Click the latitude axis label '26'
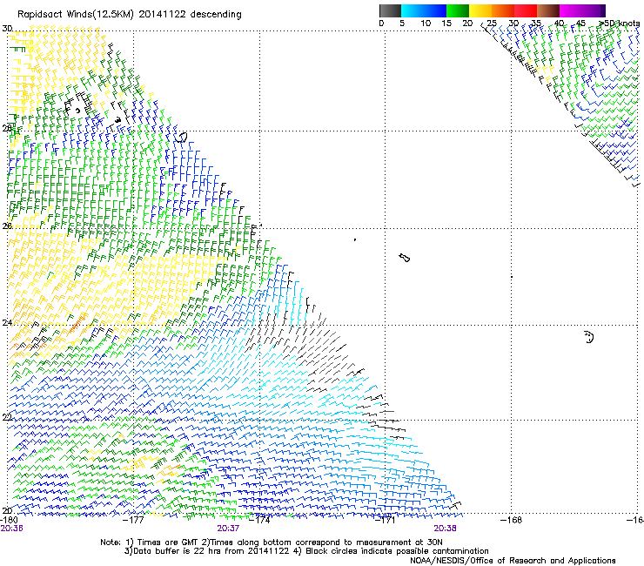 point(7,226)
